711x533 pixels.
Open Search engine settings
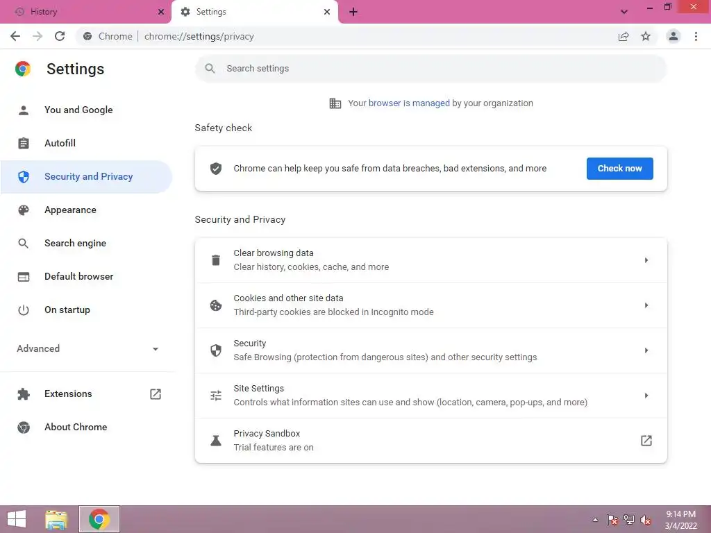pyautogui.click(x=86, y=244)
